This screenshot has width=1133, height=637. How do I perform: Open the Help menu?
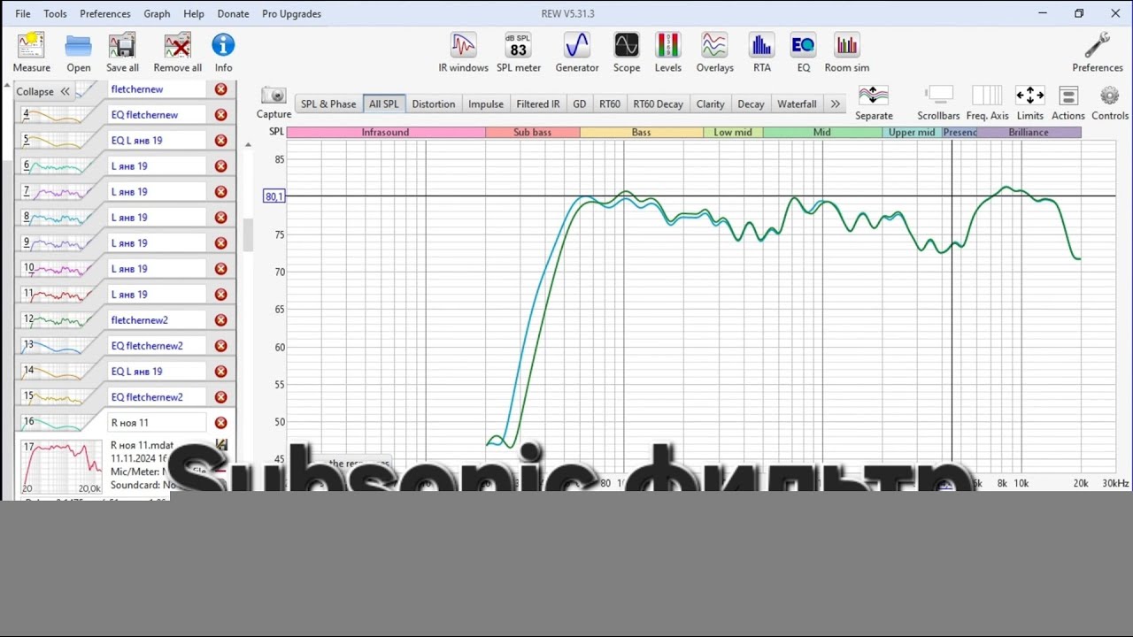point(194,13)
